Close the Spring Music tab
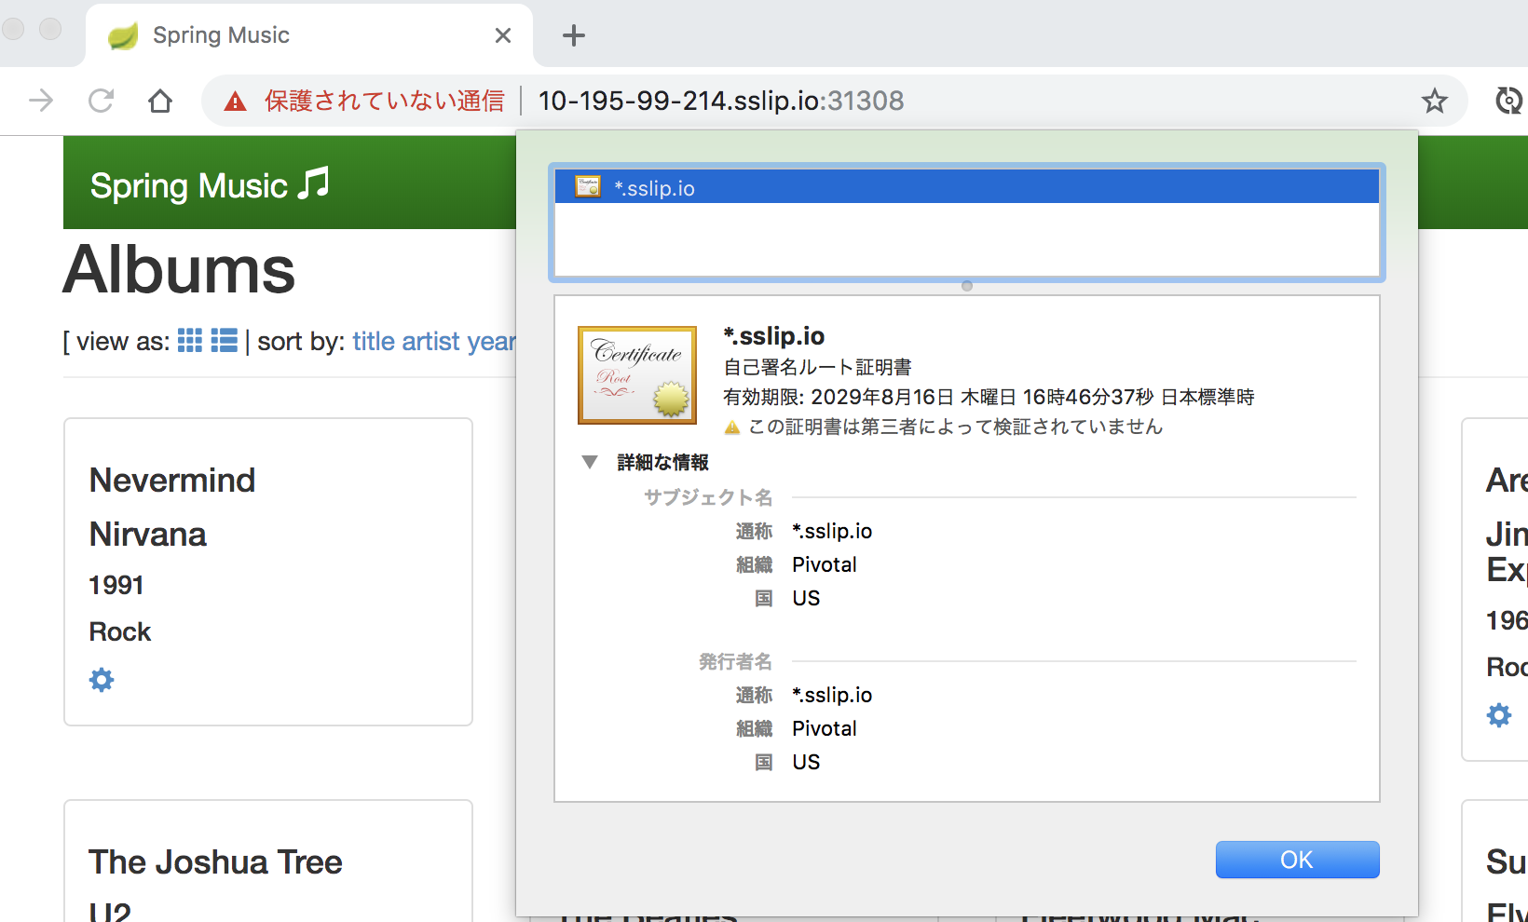1528x922 pixels. pos(503,35)
